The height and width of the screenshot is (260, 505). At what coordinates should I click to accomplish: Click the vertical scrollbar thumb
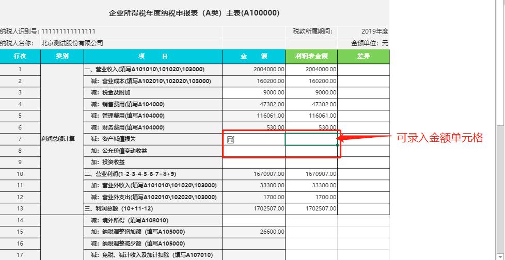tap(500, 62)
